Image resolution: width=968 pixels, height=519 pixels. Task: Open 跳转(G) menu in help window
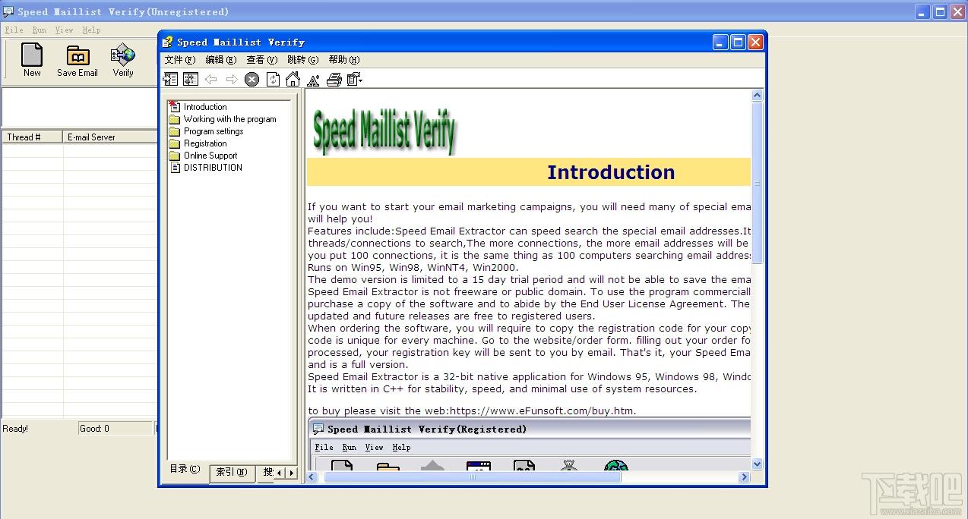tap(303, 60)
